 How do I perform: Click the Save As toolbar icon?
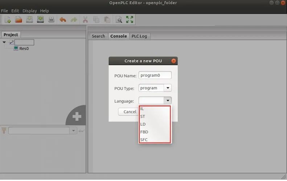[40, 19]
